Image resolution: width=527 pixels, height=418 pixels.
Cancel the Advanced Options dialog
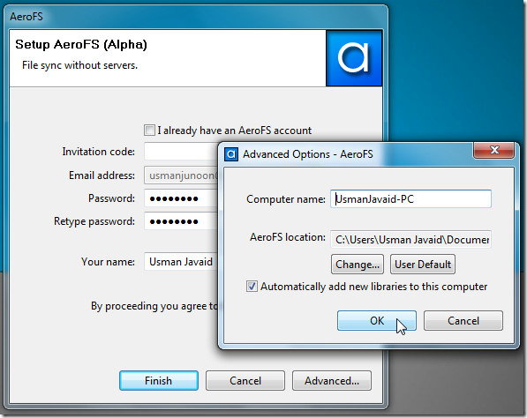(x=463, y=321)
